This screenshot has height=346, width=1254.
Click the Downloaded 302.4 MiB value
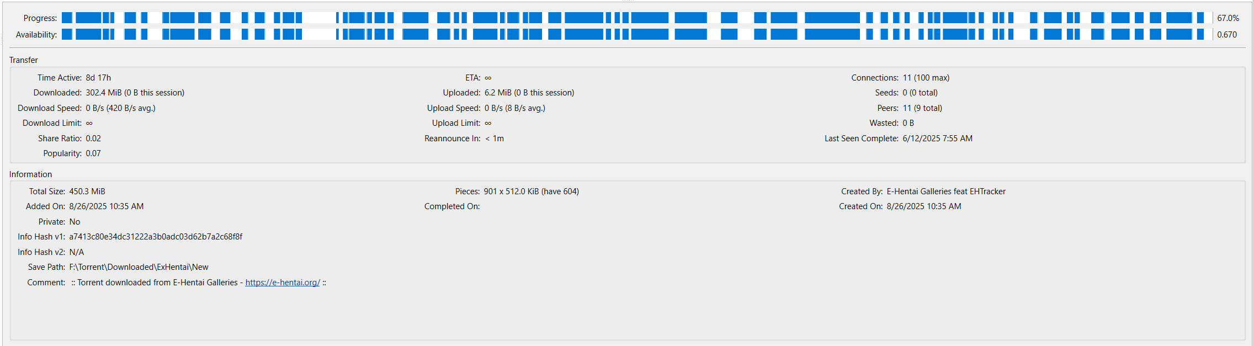(135, 93)
